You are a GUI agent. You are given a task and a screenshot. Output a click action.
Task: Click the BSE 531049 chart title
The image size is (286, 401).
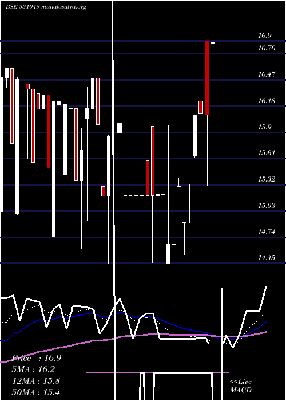pos(46,7)
